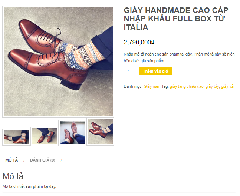Click the 'Mô tả chi tiết sản phẩm' text
Viewport: 240px width, 196px height.
29,186
